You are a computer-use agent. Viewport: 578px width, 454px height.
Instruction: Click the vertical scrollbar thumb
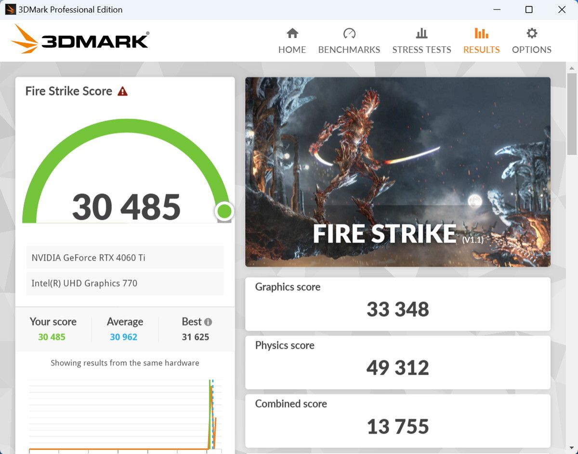[572, 114]
